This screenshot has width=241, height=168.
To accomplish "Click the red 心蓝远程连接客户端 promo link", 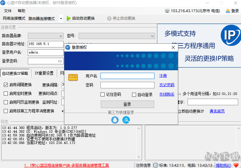I will click(x=66, y=166).
